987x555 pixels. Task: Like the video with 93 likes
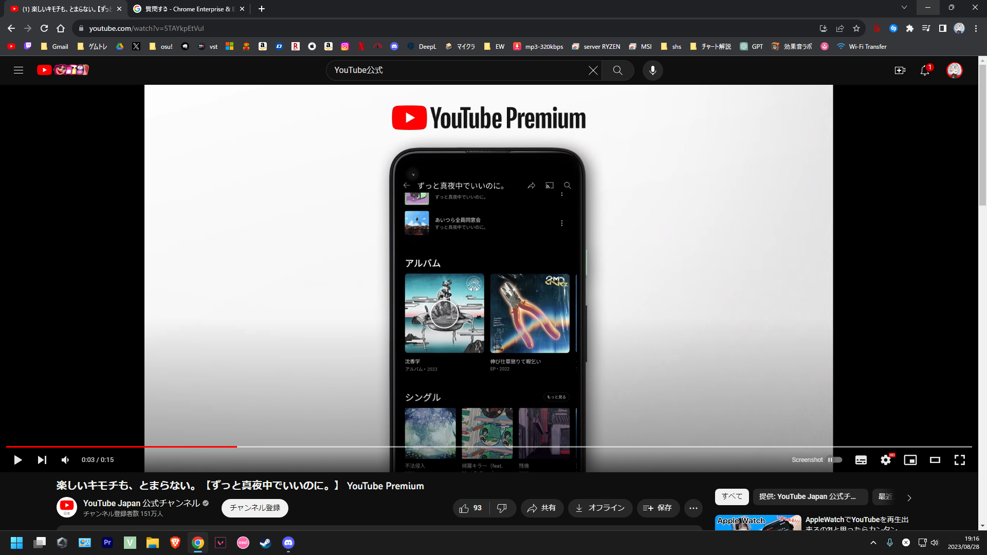(x=471, y=508)
